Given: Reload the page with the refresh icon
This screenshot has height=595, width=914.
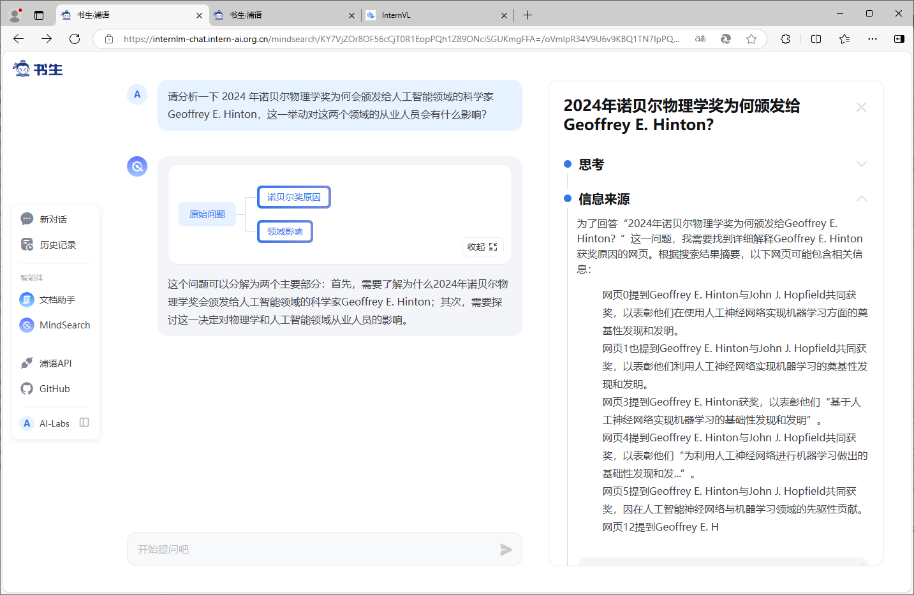Looking at the screenshot, I should tap(75, 39).
